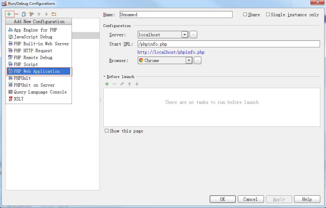Open the Server localhost dropdown
Image resolution: width=326 pixels, height=208 pixels.
click(x=185, y=35)
